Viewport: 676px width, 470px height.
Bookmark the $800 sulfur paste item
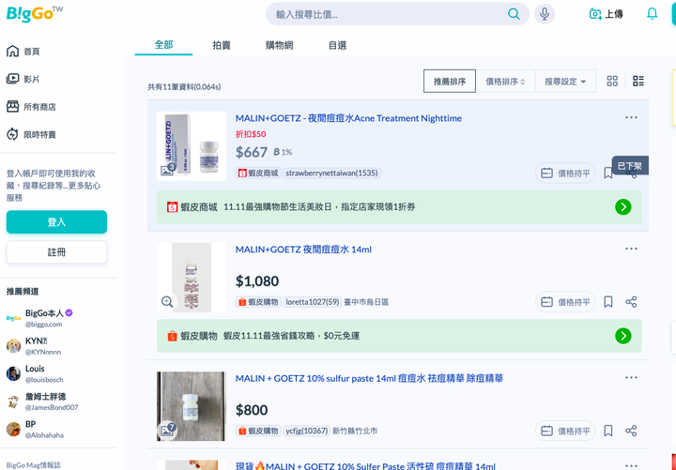coord(607,431)
